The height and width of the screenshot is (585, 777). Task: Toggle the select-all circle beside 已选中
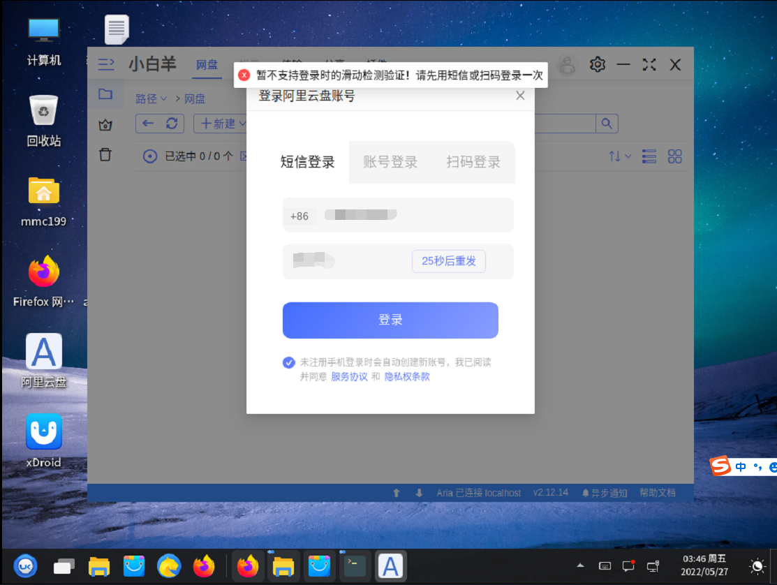[x=150, y=156]
